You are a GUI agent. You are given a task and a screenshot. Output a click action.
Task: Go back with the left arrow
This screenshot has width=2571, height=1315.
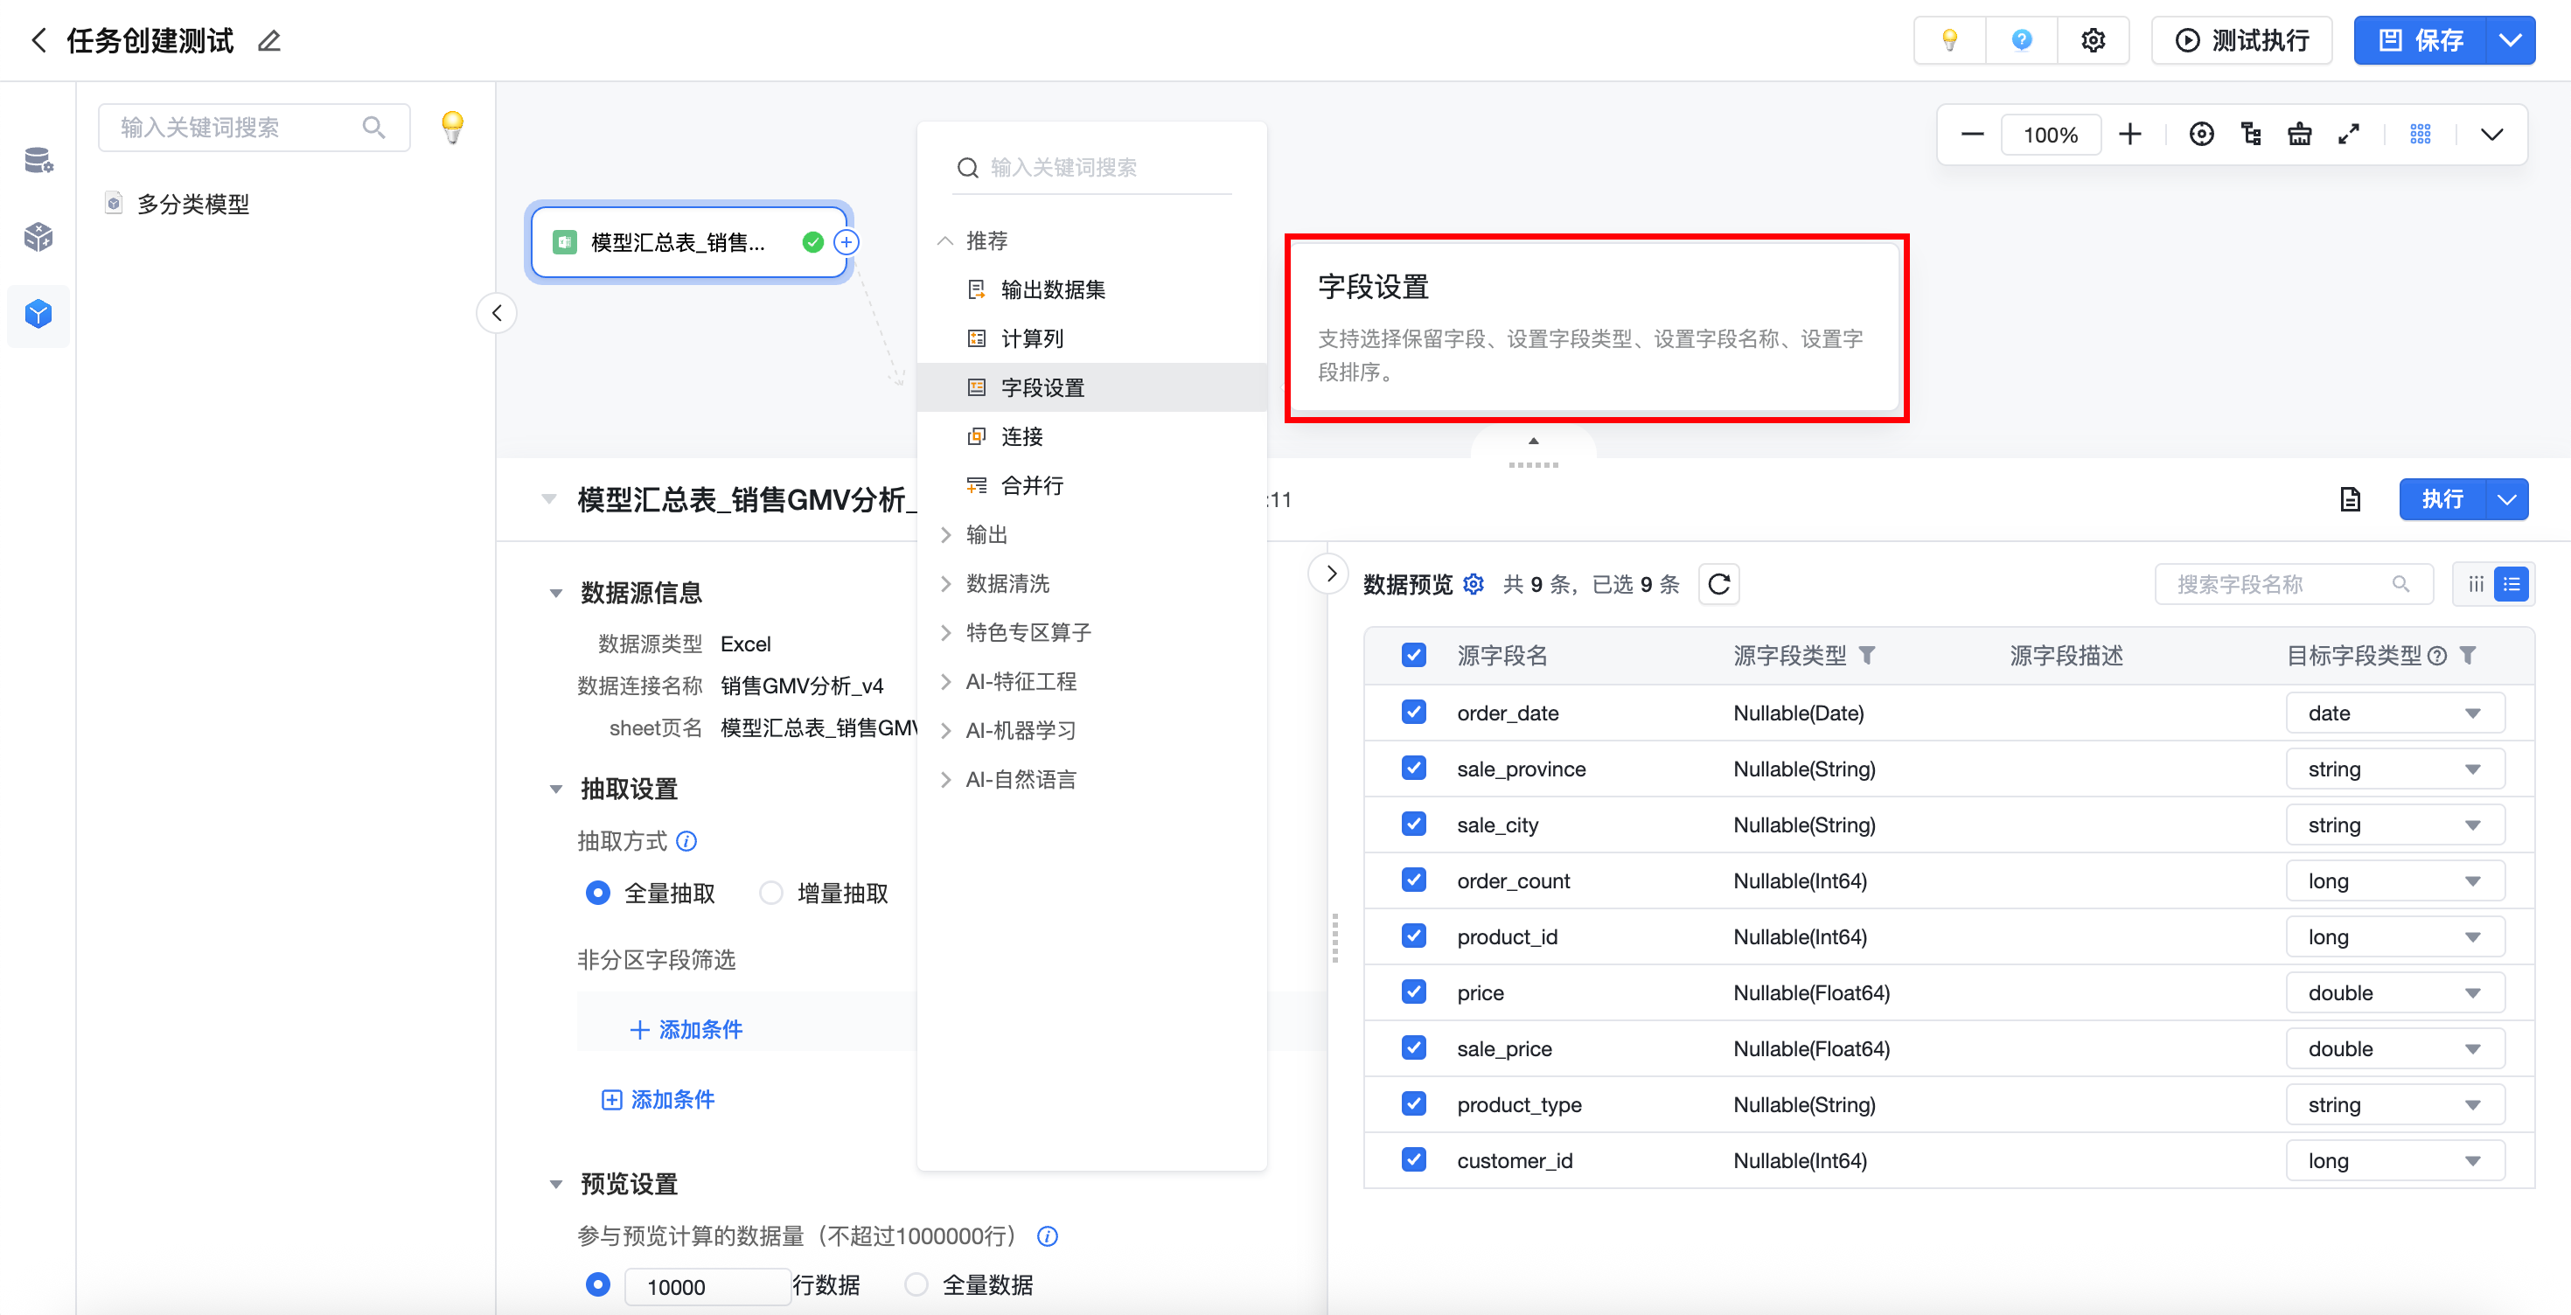(x=39, y=41)
